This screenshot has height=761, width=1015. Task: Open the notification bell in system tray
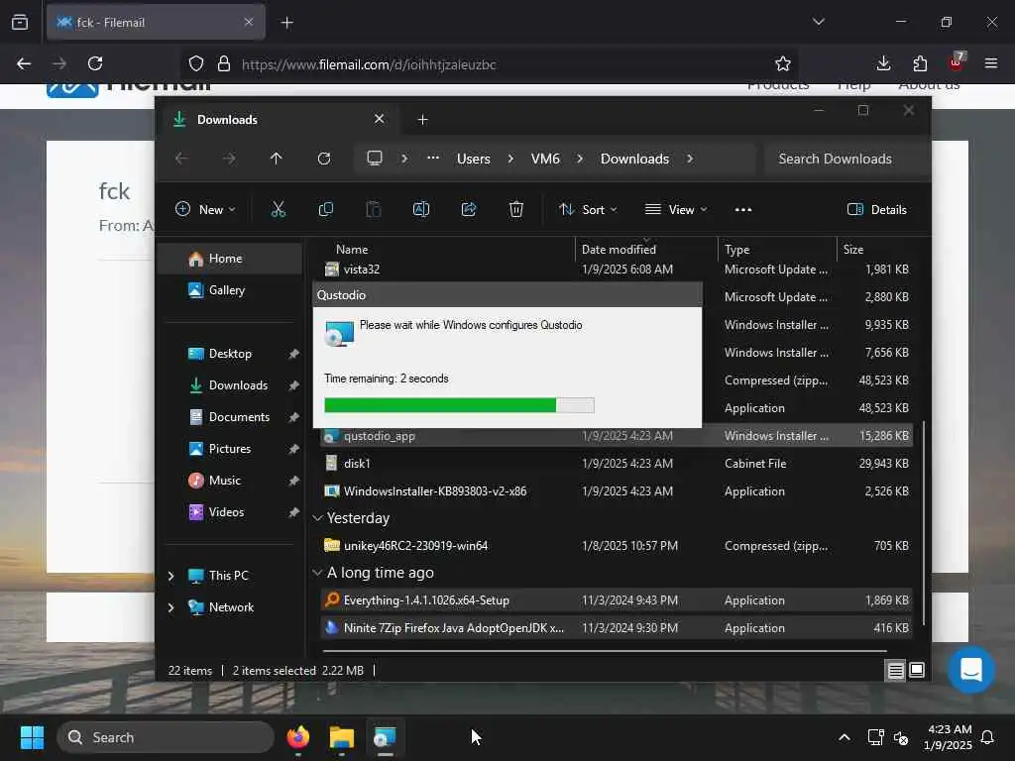(987, 737)
